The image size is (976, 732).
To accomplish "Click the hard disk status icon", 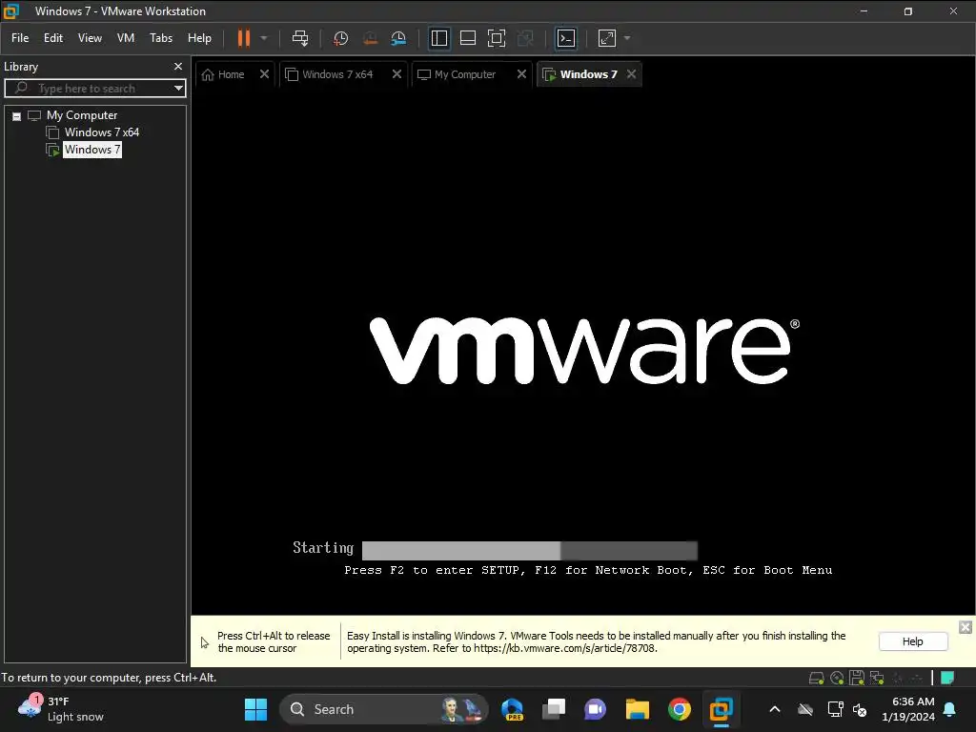I will (x=816, y=678).
